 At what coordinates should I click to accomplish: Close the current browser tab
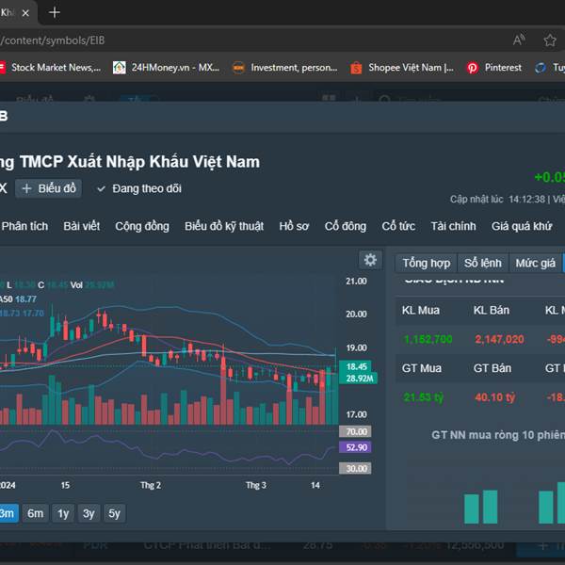(25, 13)
